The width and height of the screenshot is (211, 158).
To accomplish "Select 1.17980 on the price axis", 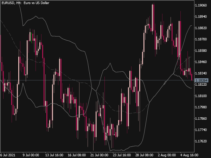I will 201,107.
